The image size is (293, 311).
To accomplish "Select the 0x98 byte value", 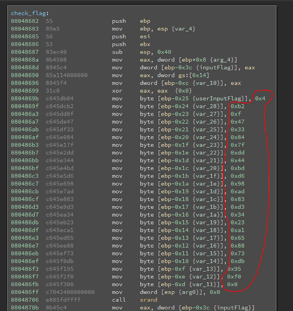I will pyautogui.click(x=238, y=184).
